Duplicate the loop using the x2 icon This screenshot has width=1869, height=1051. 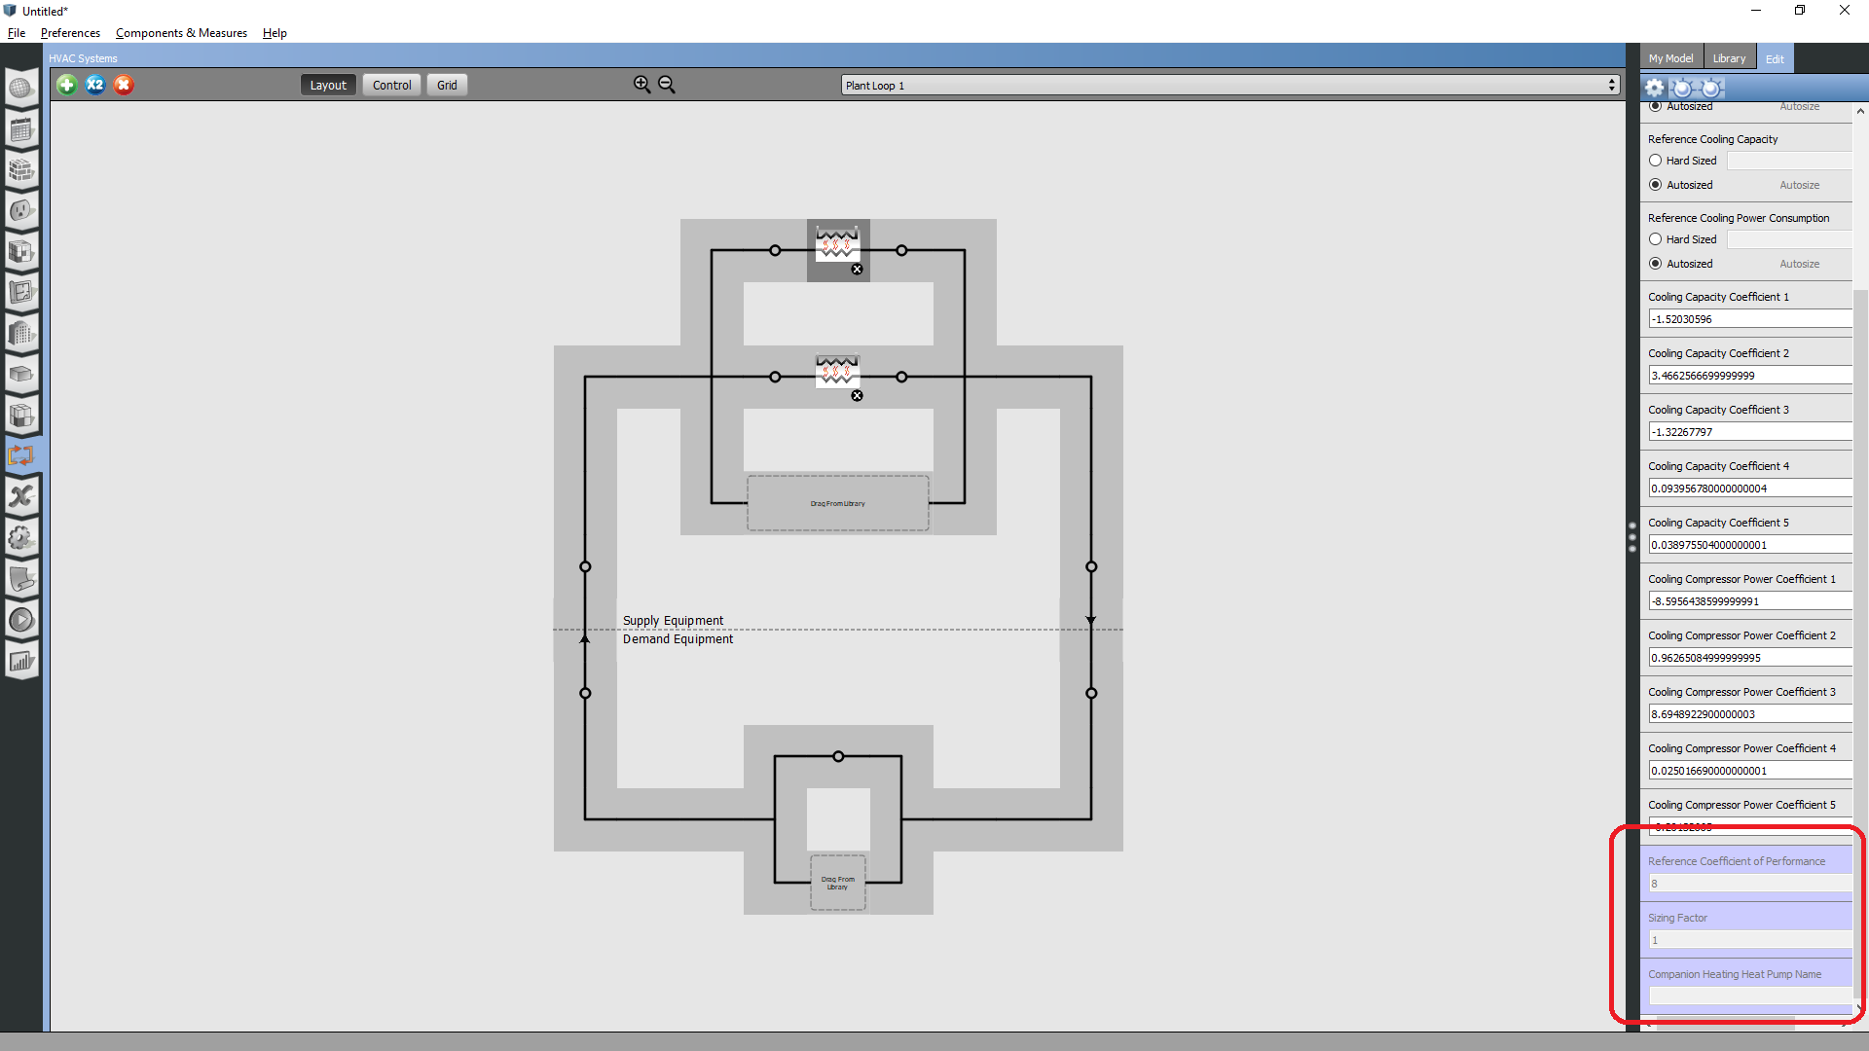click(94, 85)
